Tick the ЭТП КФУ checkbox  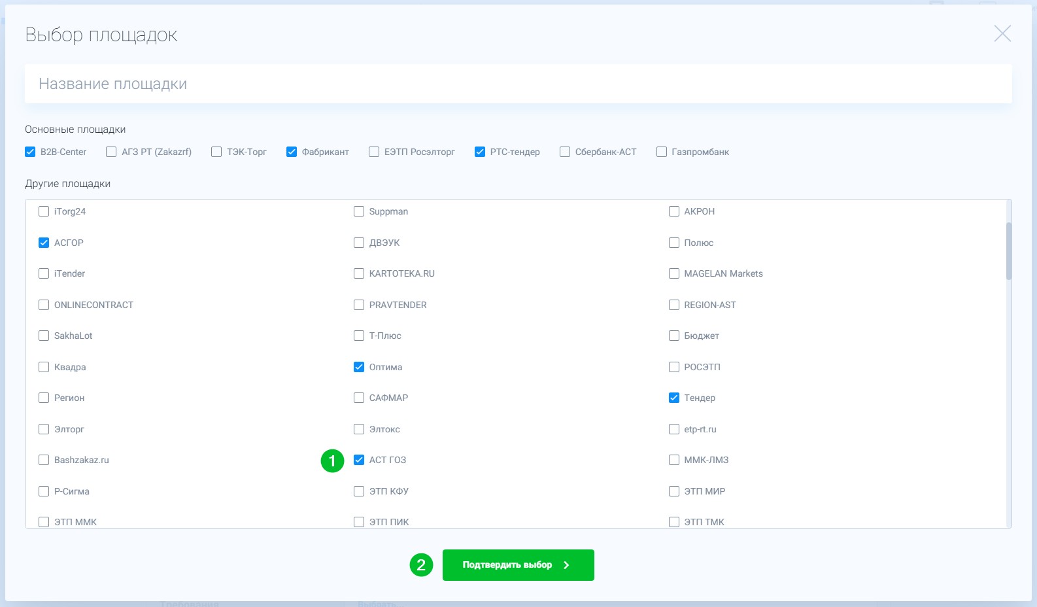pos(359,491)
